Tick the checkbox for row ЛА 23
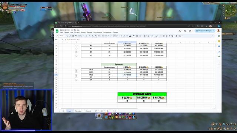Image resolution: width=237 pixels, height=133 pixels. [76, 75]
